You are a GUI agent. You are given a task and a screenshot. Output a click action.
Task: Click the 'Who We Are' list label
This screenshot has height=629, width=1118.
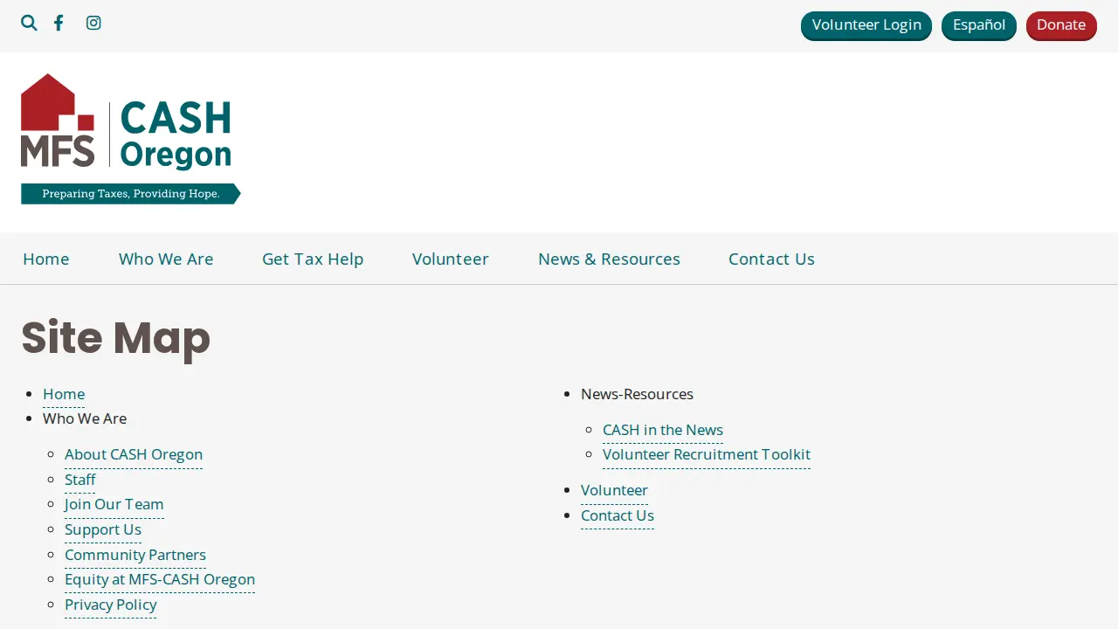coord(85,418)
